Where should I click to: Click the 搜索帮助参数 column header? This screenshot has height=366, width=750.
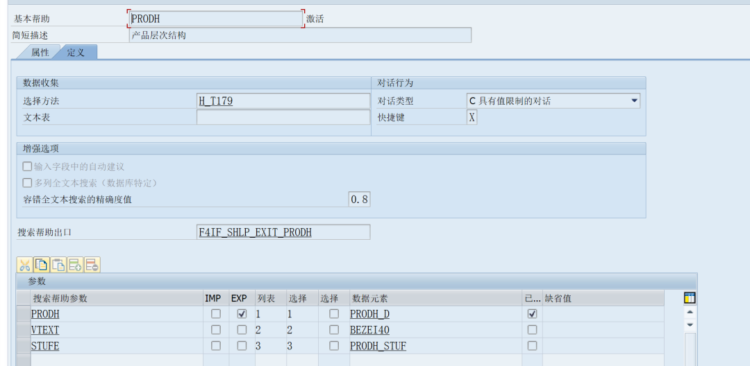[x=117, y=298]
